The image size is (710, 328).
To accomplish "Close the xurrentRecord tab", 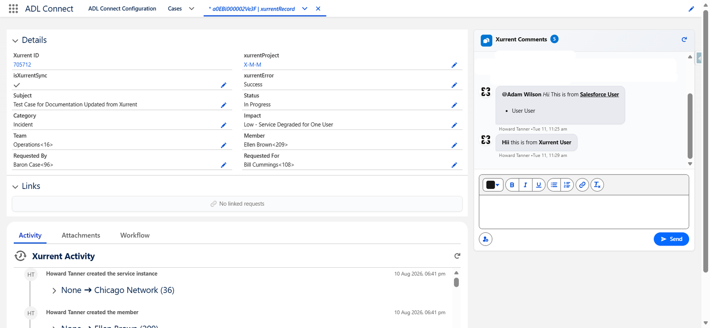I will (x=318, y=8).
